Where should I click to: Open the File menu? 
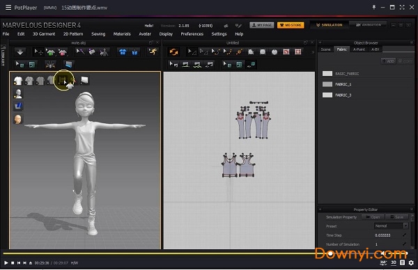(6, 34)
